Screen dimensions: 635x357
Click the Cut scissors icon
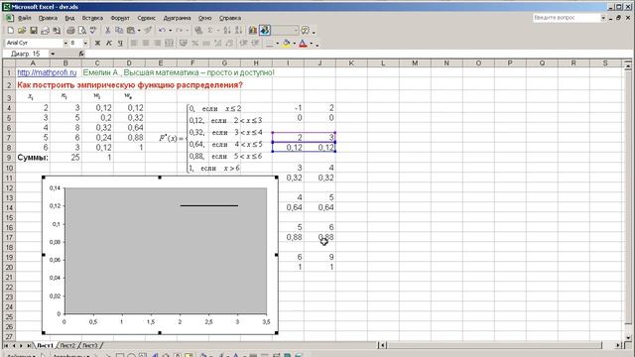pos(108,31)
